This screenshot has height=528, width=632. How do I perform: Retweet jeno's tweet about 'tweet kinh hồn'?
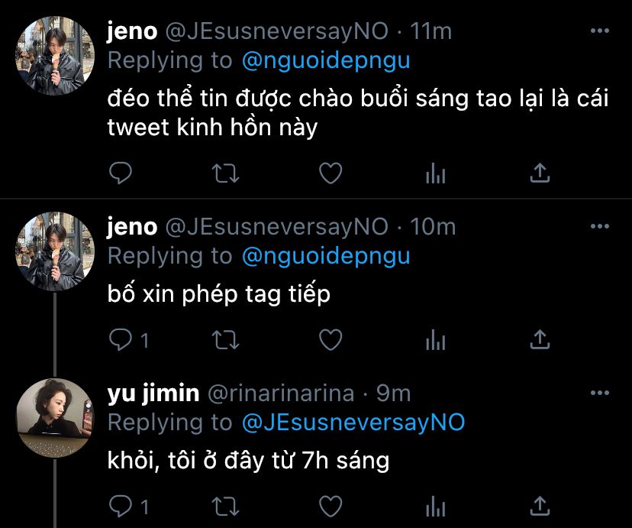(224, 174)
